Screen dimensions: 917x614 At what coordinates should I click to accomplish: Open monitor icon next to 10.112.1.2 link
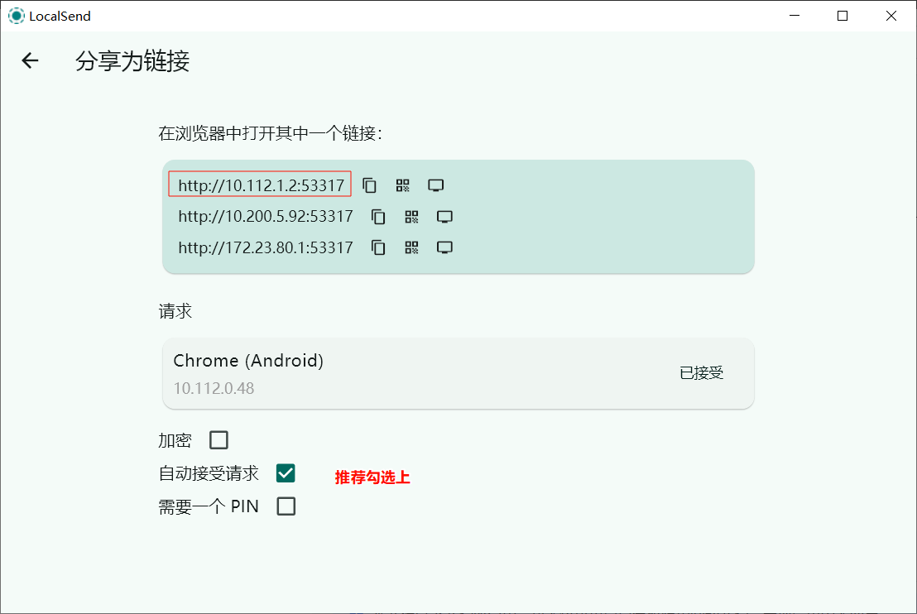tap(436, 185)
